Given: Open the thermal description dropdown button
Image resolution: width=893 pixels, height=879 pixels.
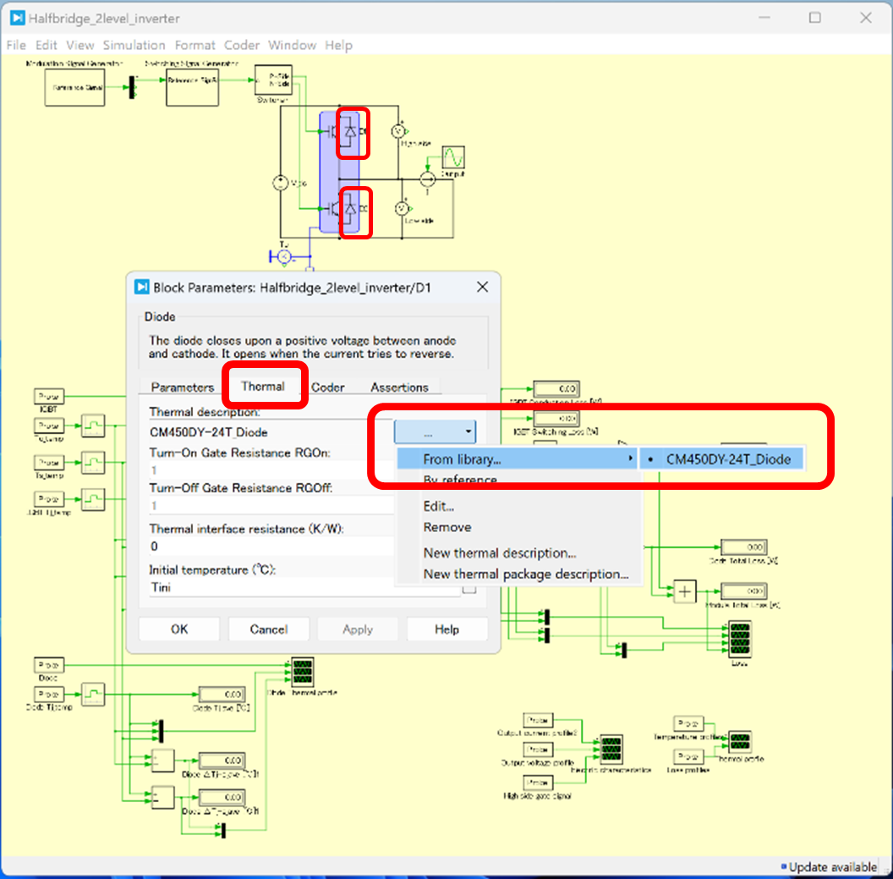Looking at the screenshot, I should tap(435, 433).
